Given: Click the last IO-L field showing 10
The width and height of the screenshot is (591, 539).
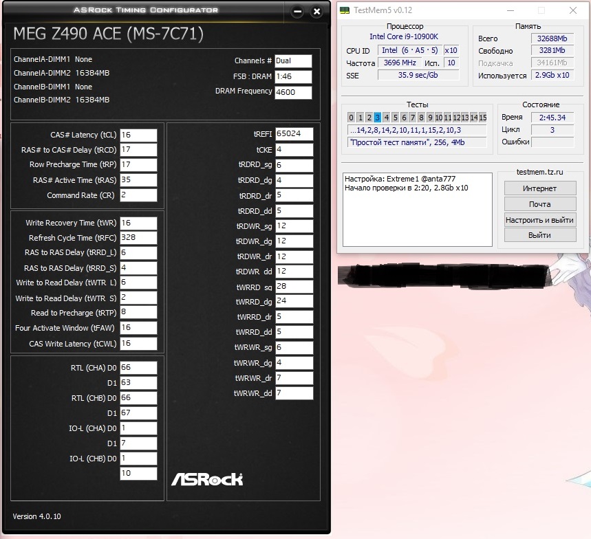Looking at the screenshot, I should 138,474.
